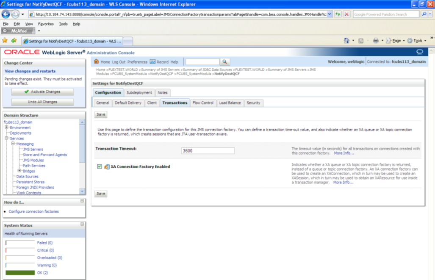The width and height of the screenshot is (435, 280).
Task: Click the bottom Save button
Action: pyautogui.click(x=101, y=194)
